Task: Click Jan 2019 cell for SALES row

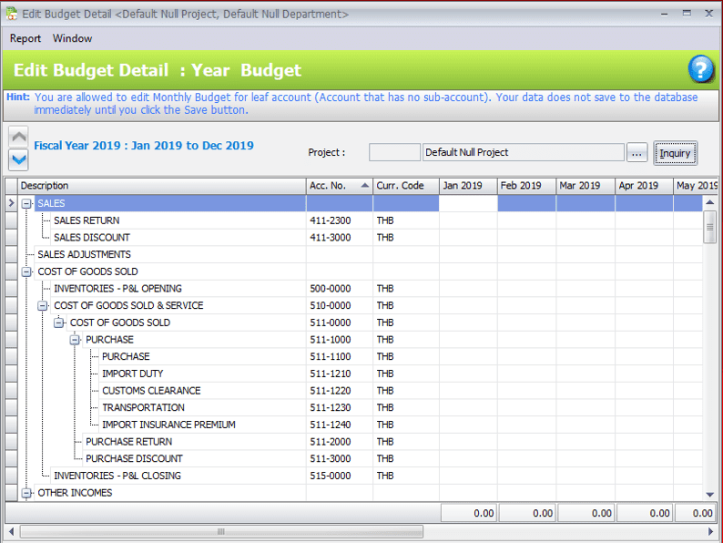Action: click(468, 203)
